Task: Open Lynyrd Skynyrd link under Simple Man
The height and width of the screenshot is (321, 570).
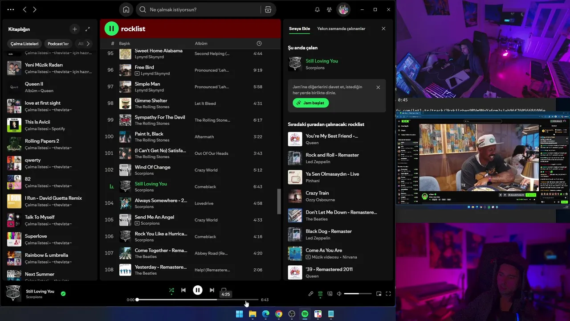Action: [x=149, y=90]
